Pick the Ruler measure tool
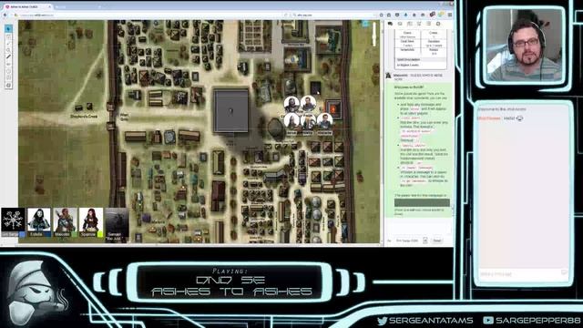 pos(8,56)
